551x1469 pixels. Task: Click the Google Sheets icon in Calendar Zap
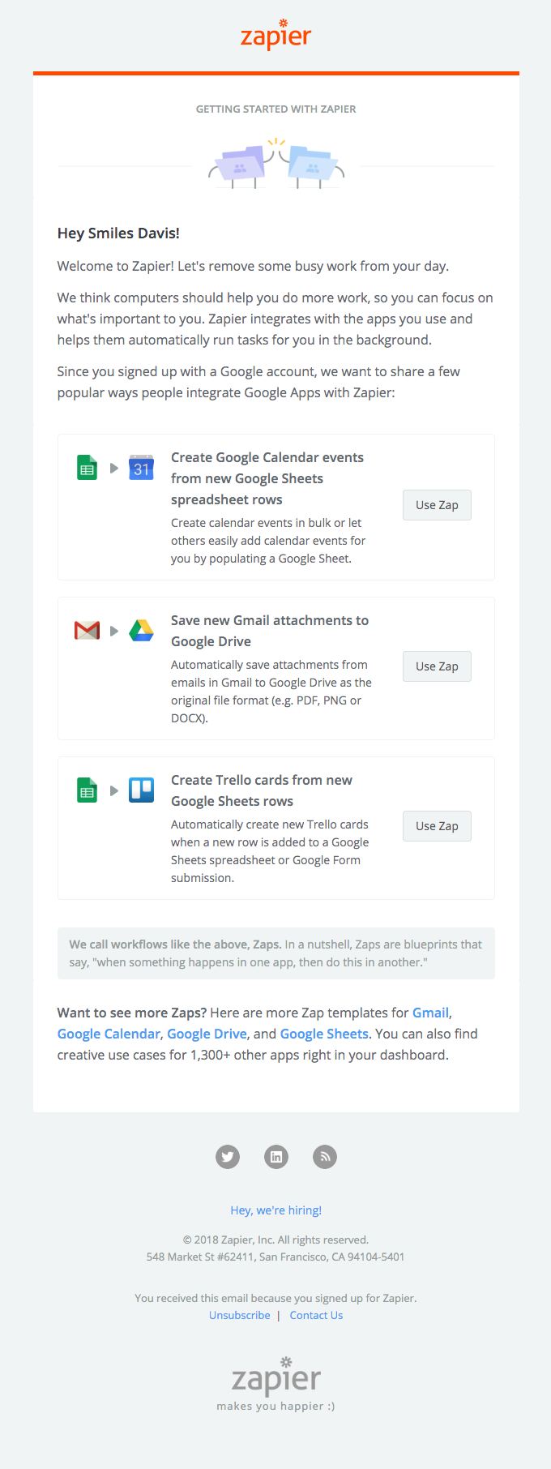pyautogui.click(x=87, y=468)
